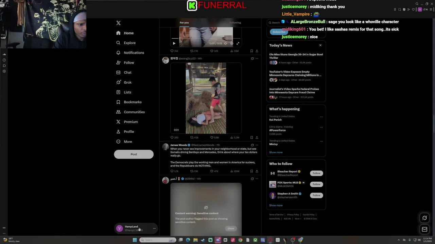Switch to the Following tab
Image resolution: width=435 pixels, height=244 pixels.
click(x=235, y=23)
